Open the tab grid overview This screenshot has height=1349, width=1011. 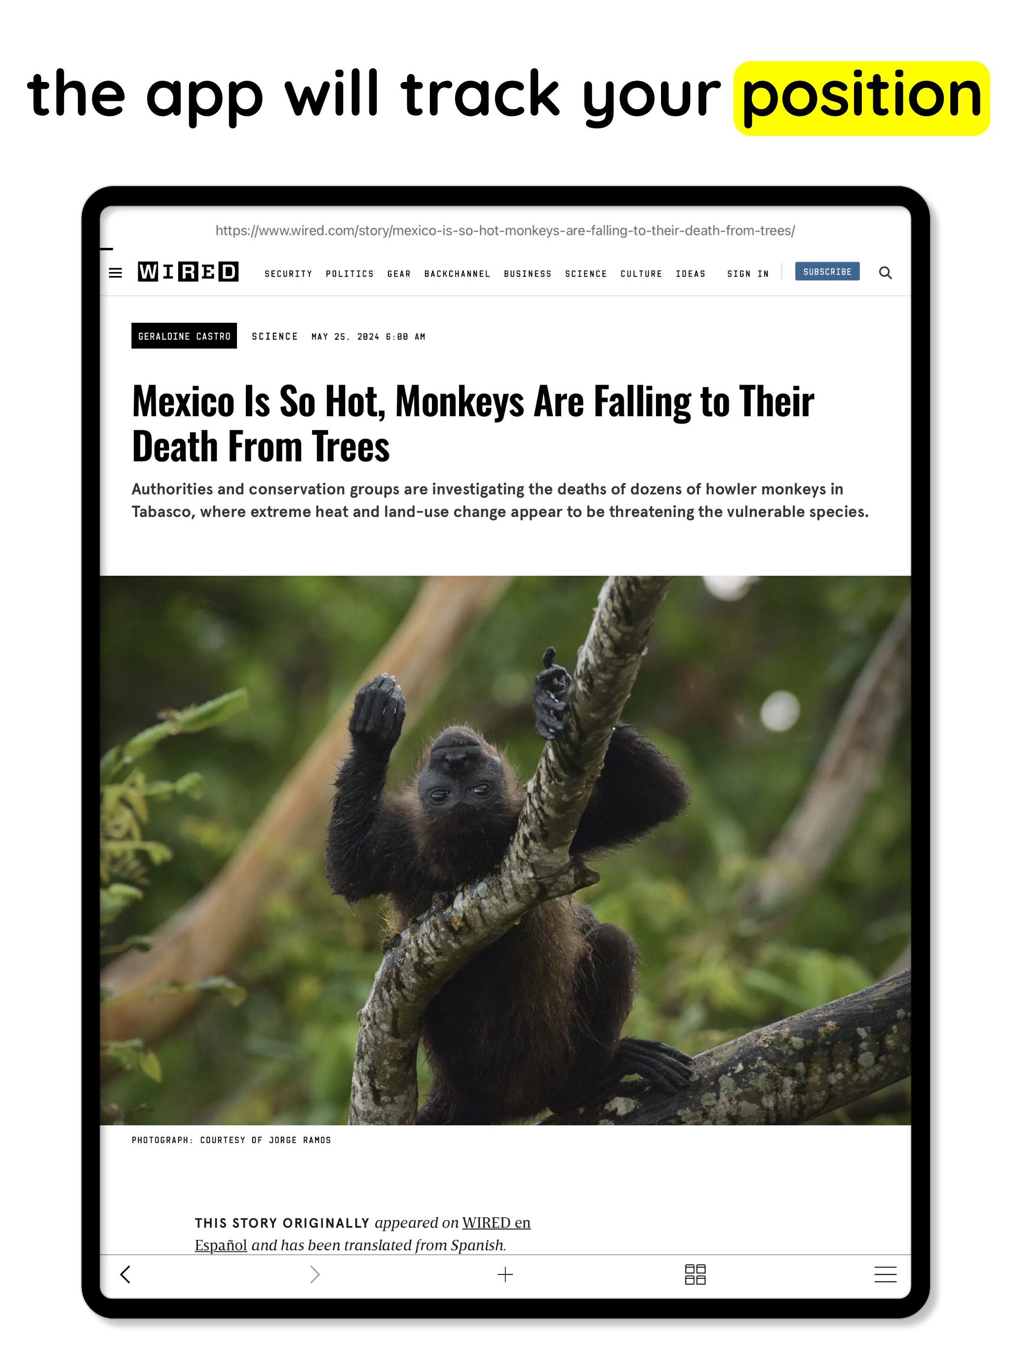click(x=695, y=1274)
